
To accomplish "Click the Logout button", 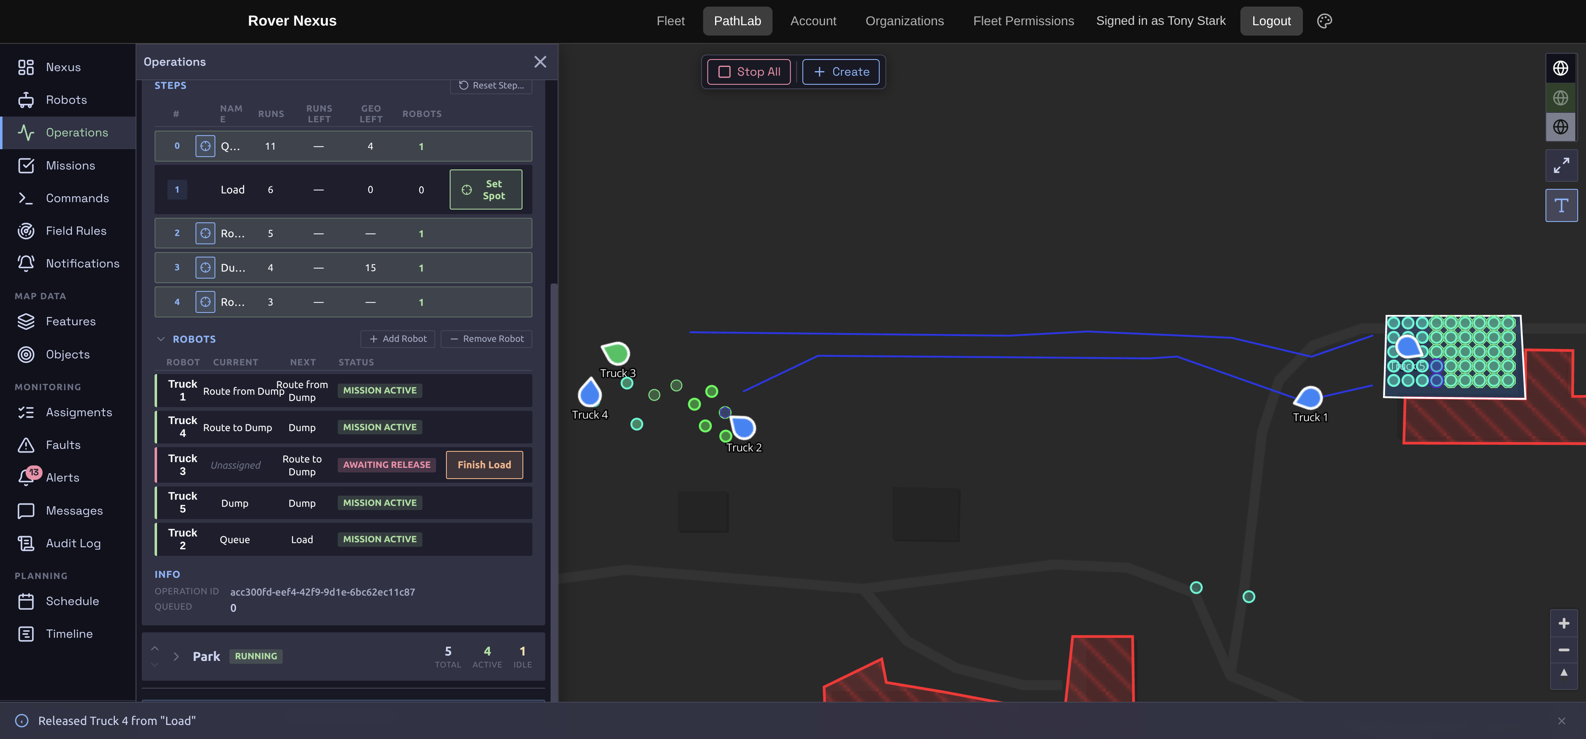I will (1271, 21).
